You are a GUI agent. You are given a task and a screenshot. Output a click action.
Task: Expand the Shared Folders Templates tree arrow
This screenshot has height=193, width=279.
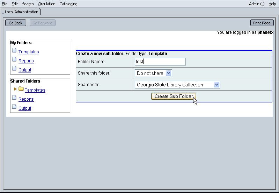(x=15, y=89)
